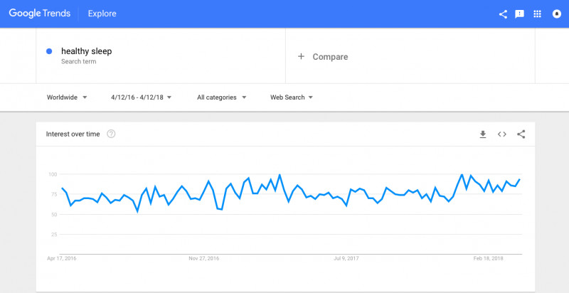Click the share icon in the header
Screen dimensions: 569x293
pyautogui.click(x=503, y=14)
